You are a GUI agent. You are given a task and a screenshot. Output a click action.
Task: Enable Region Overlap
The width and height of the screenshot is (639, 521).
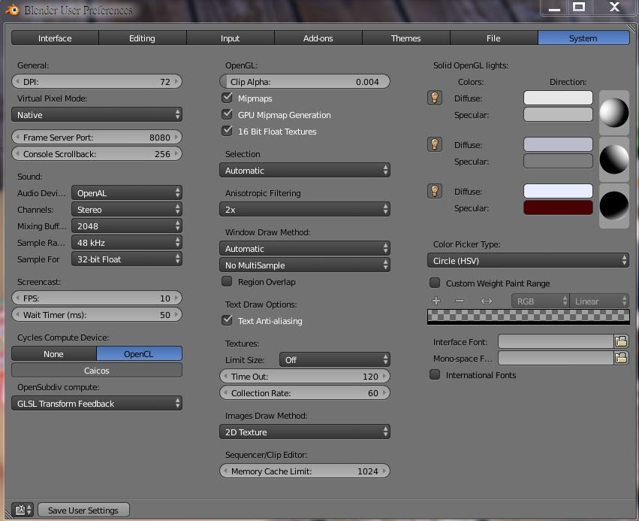pos(228,282)
